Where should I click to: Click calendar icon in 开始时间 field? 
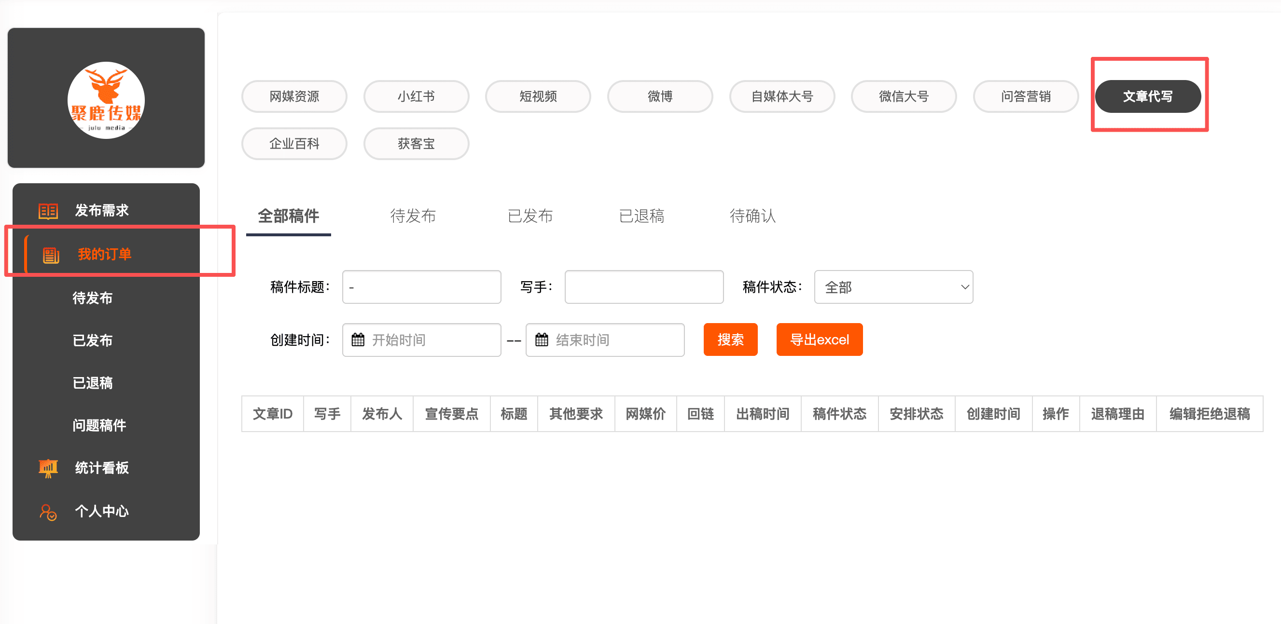[x=358, y=340]
